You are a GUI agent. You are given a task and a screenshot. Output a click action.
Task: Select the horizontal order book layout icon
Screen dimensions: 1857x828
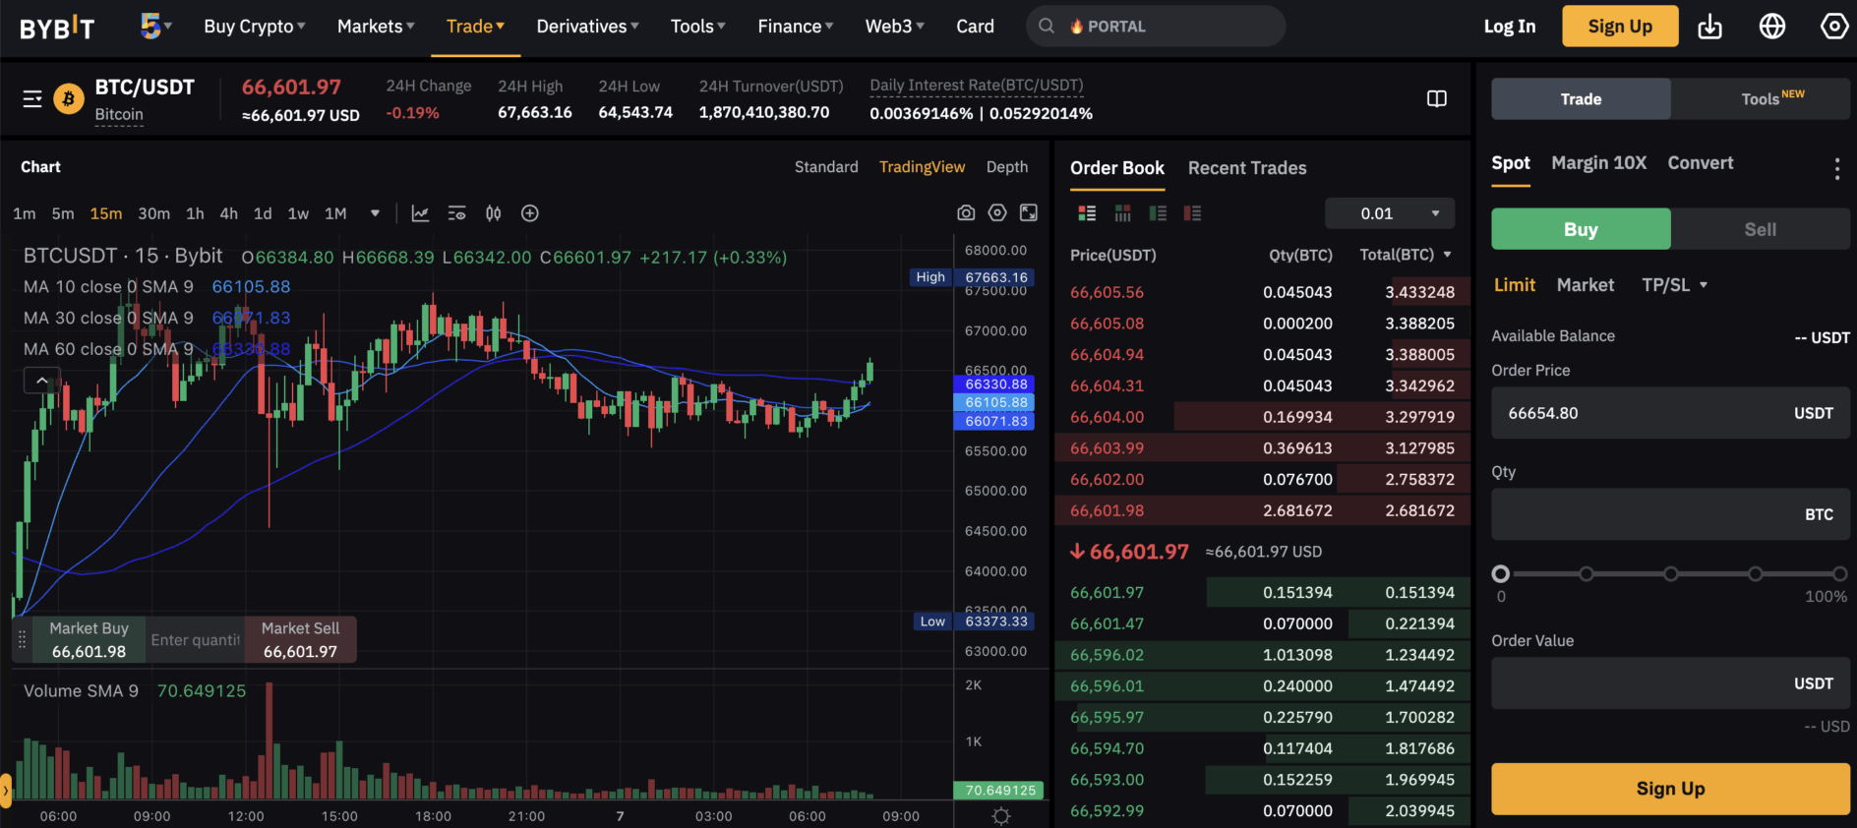(1122, 213)
